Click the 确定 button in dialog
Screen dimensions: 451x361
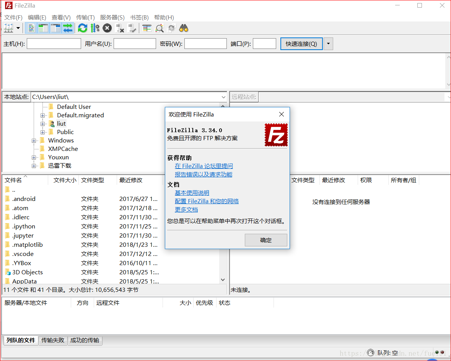266,240
